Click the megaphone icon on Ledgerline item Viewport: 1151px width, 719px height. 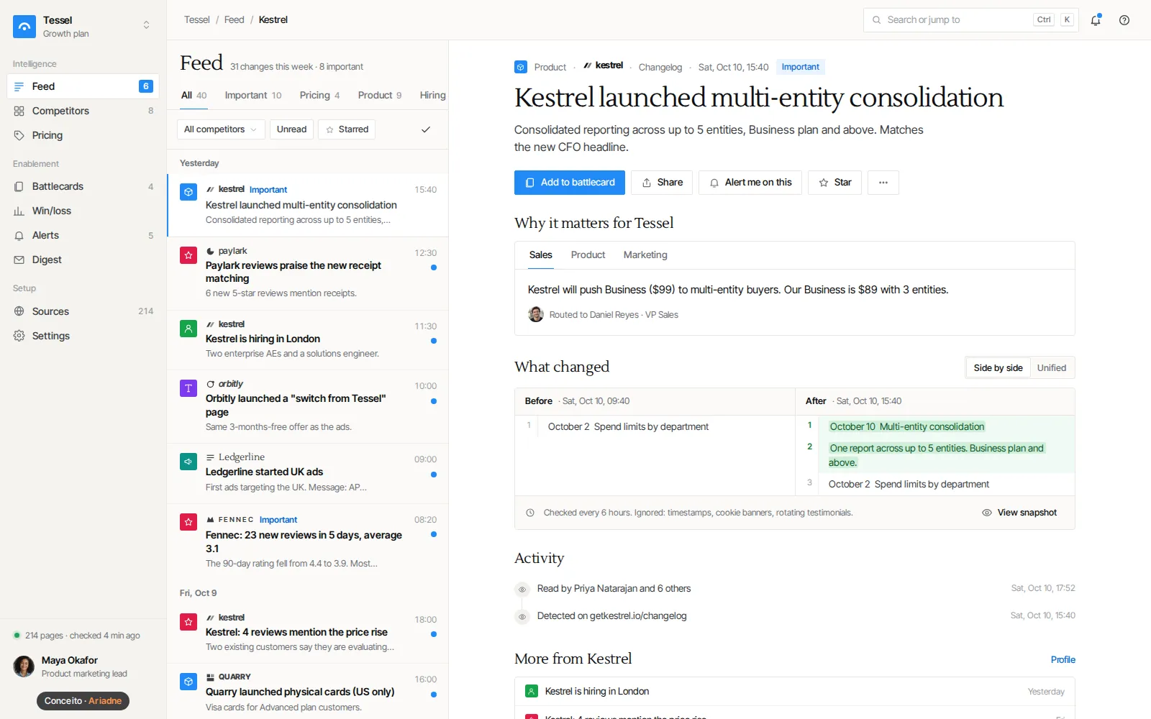(188, 462)
